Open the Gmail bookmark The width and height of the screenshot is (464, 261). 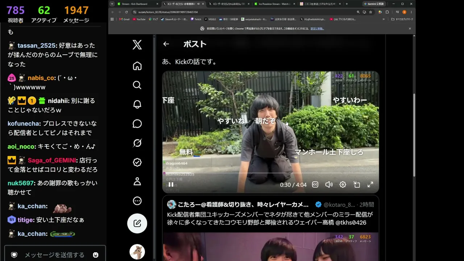point(124,19)
